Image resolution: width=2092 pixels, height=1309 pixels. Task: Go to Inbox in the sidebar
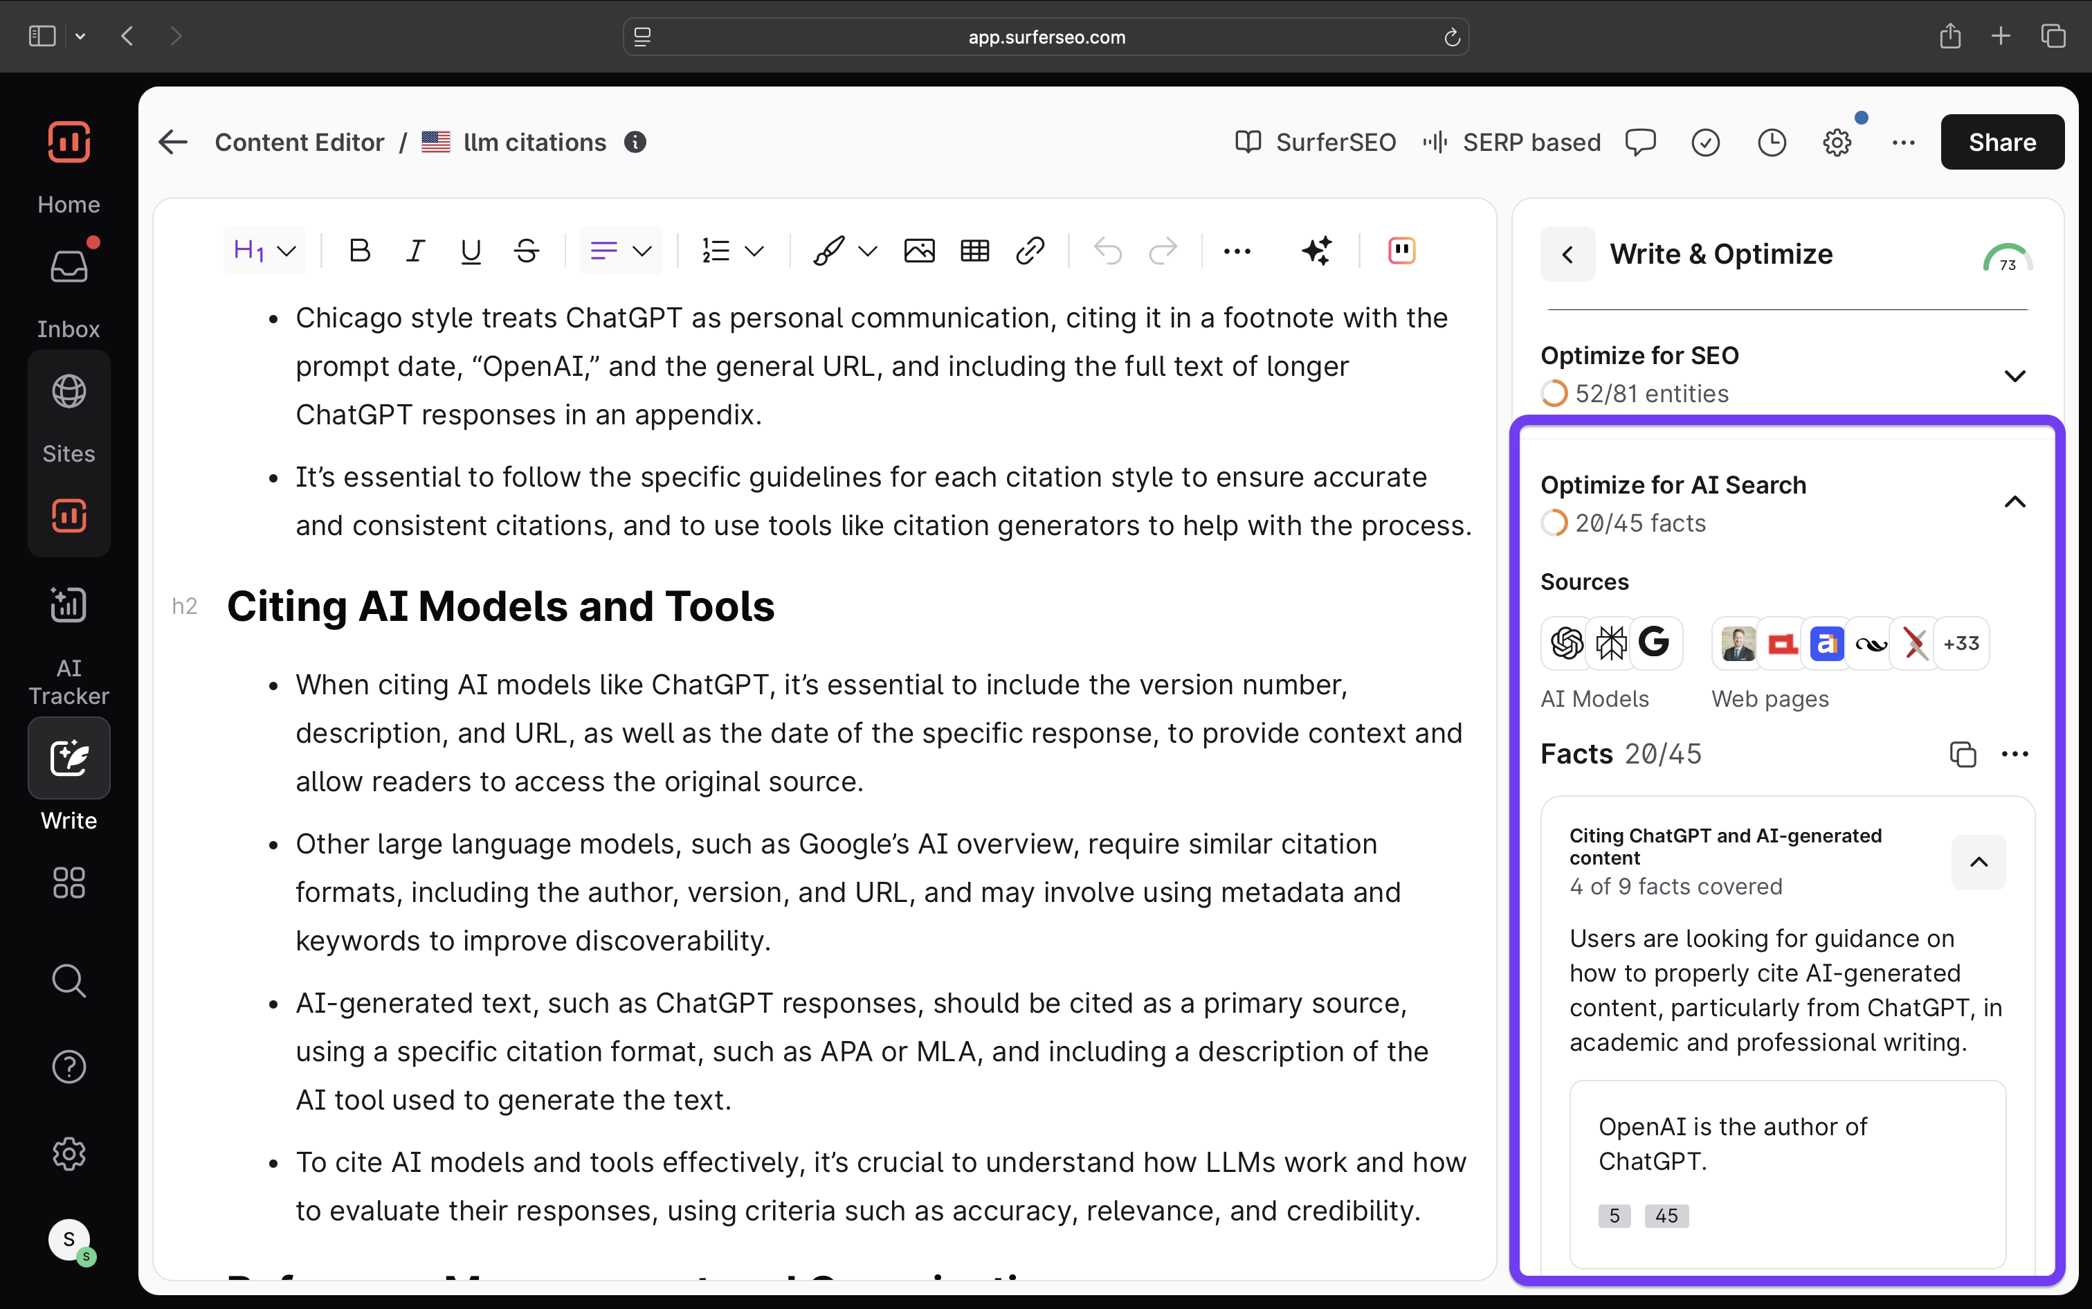coord(69,267)
